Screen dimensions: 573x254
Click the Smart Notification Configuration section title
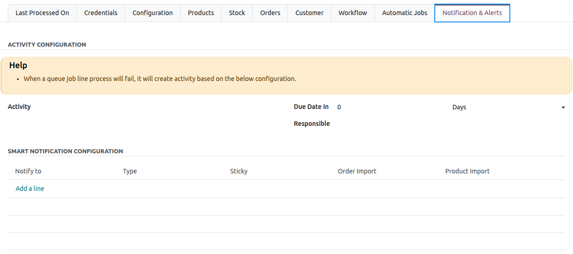tap(65, 151)
